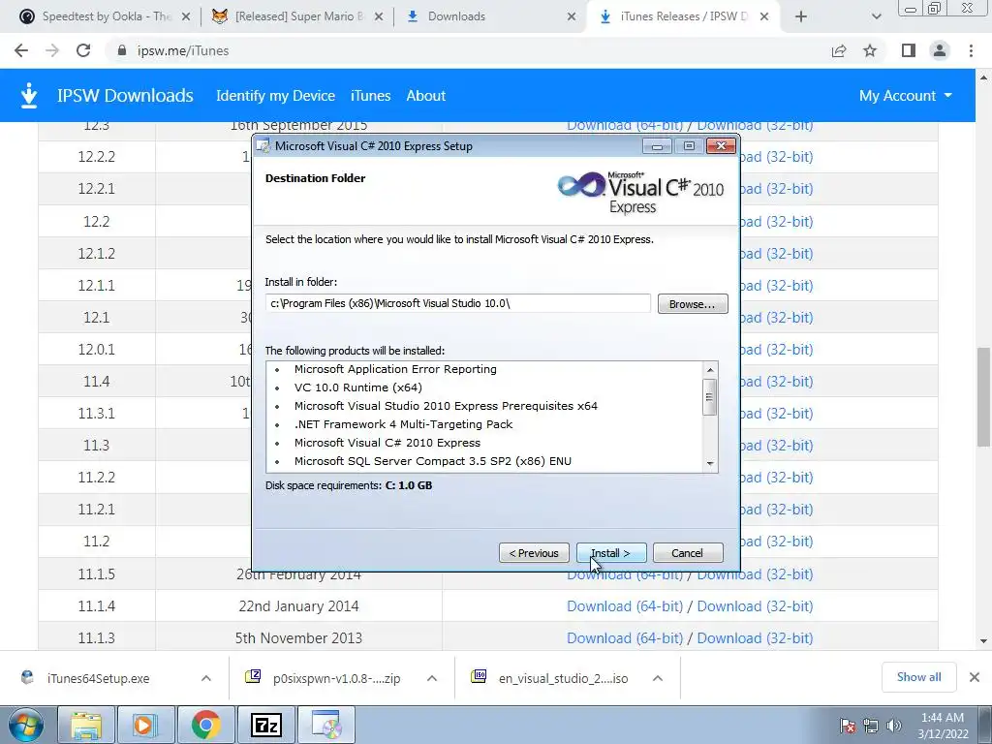992x744 pixels.
Task: Open the Chrome tab search chevron
Action: [876, 16]
